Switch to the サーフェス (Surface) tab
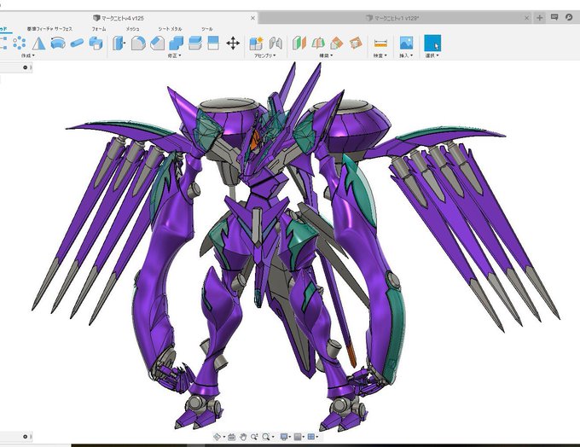 [x=63, y=29]
